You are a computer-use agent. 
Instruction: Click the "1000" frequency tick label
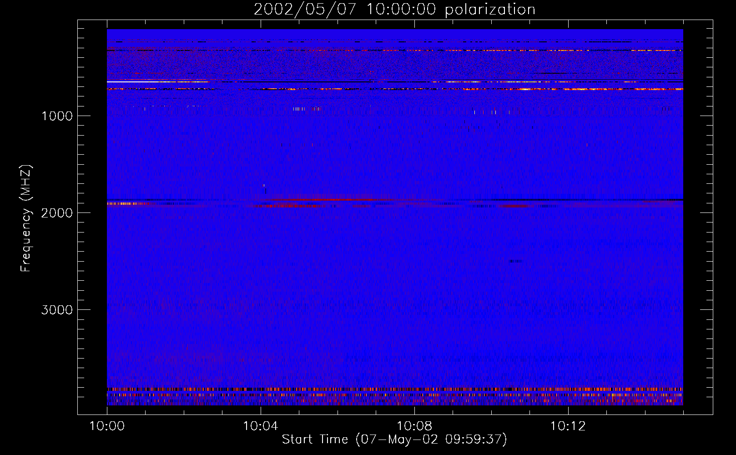(x=57, y=116)
